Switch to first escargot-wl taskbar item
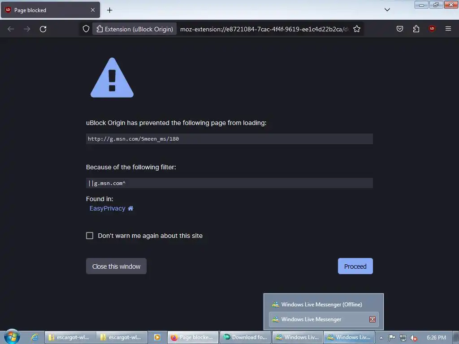 click(x=70, y=337)
